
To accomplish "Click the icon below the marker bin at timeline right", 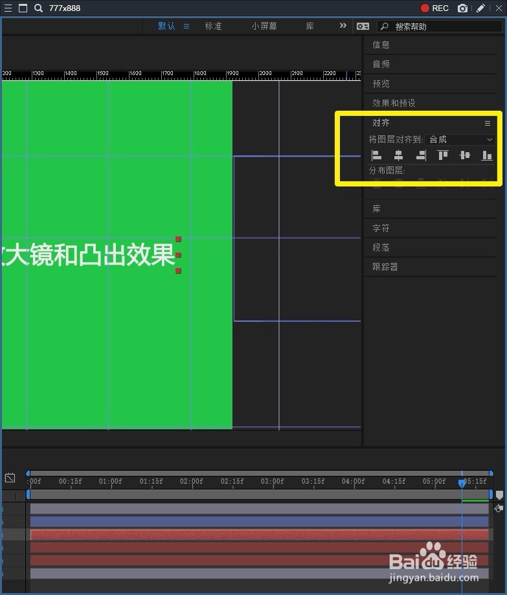I will (499, 508).
